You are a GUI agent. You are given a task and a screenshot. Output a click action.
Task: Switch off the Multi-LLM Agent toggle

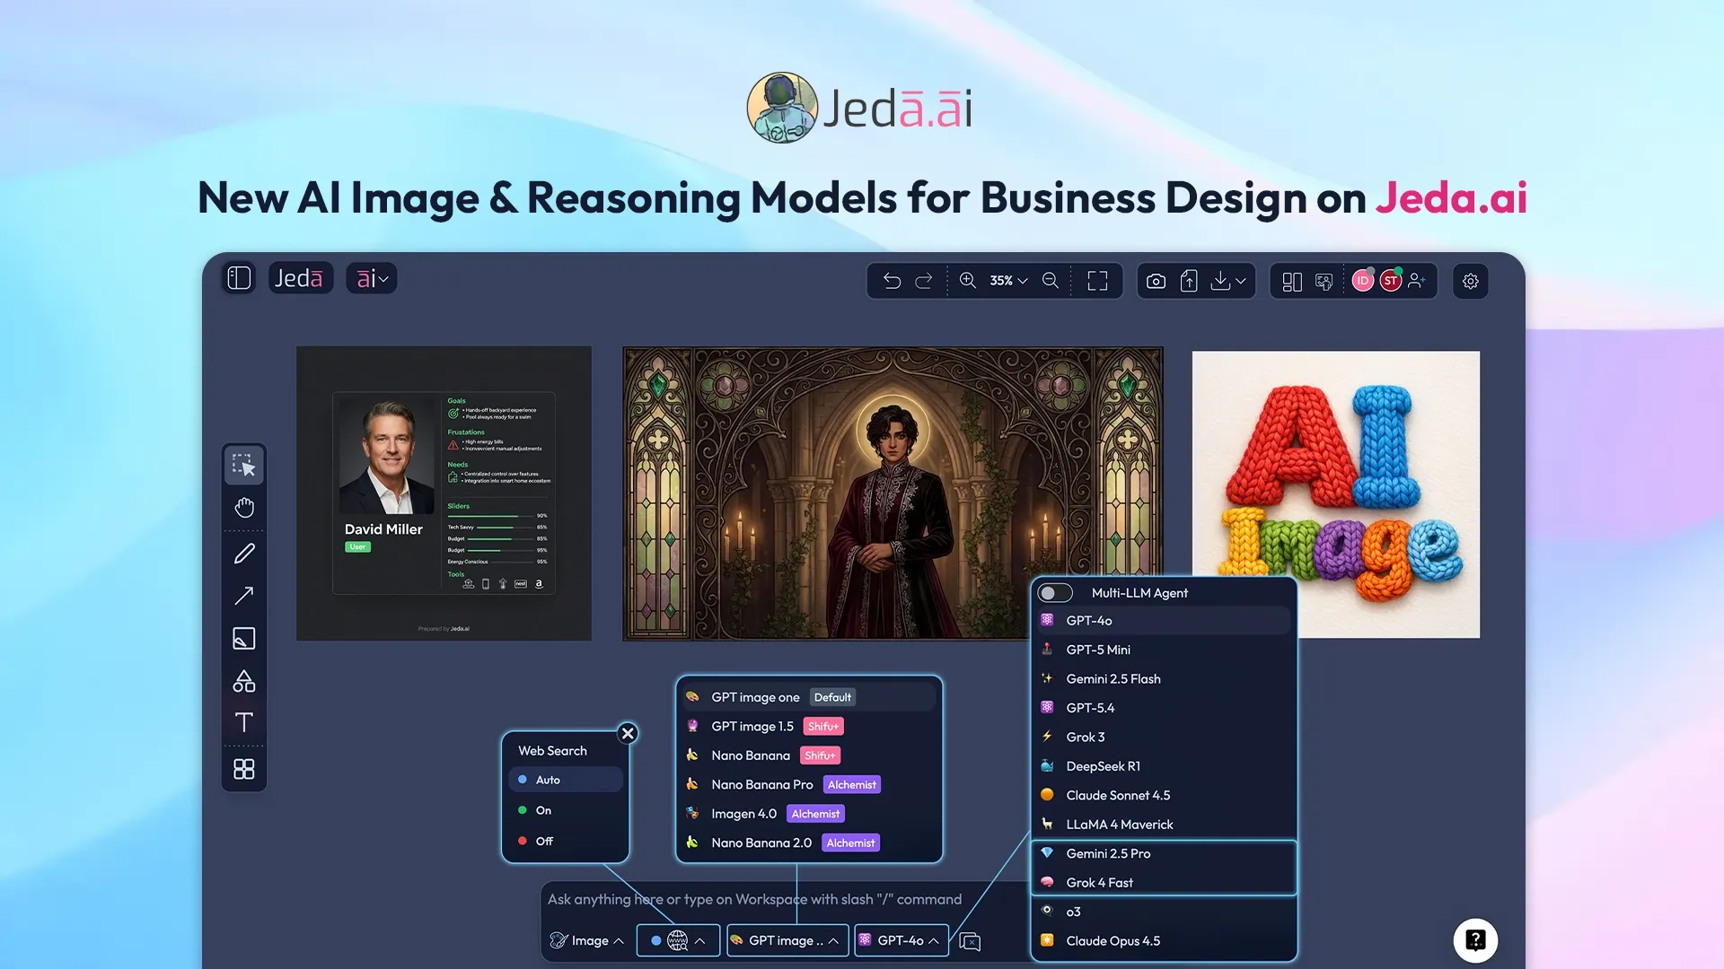point(1055,592)
